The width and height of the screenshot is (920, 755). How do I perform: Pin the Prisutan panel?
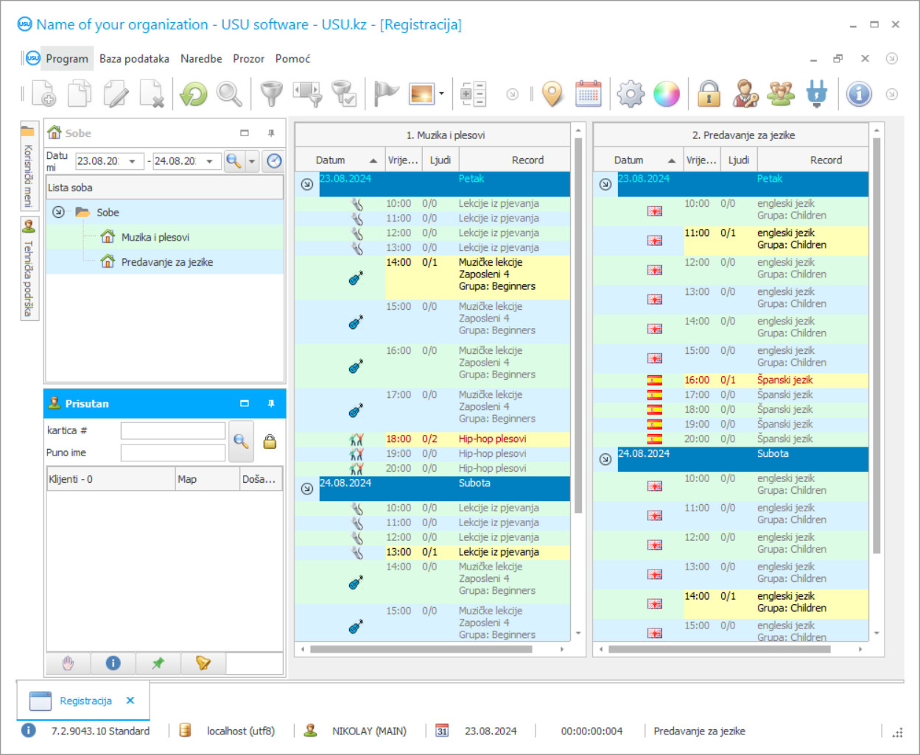click(x=271, y=404)
